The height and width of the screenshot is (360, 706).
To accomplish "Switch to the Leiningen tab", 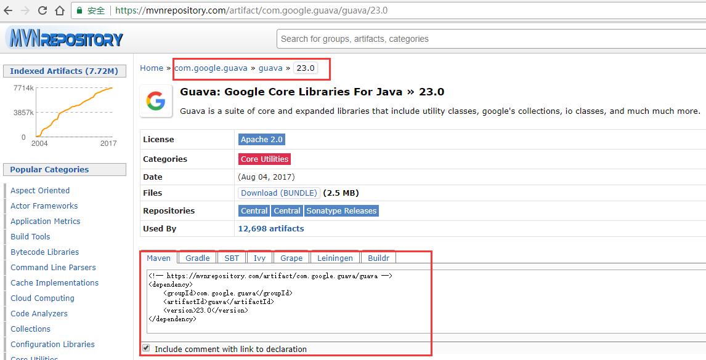I will (x=335, y=258).
